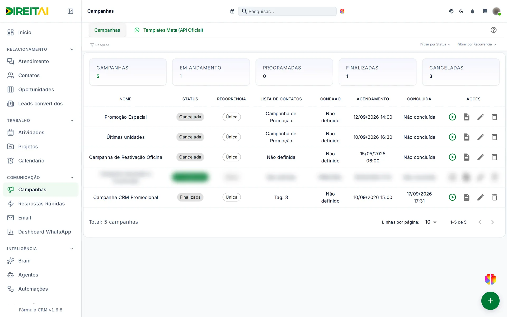This screenshot has width=507, height=317.
Task: Edit Campanha de Reativação Oficina with pencil
Action: point(481,157)
